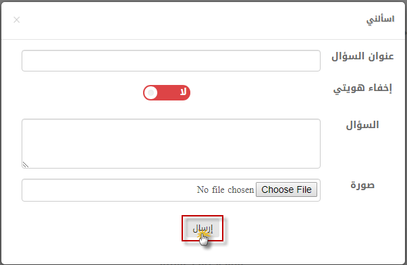This screenshot has width=407, height=265.
Task: Click the لا text inside the switch
Action: (184, 92)
